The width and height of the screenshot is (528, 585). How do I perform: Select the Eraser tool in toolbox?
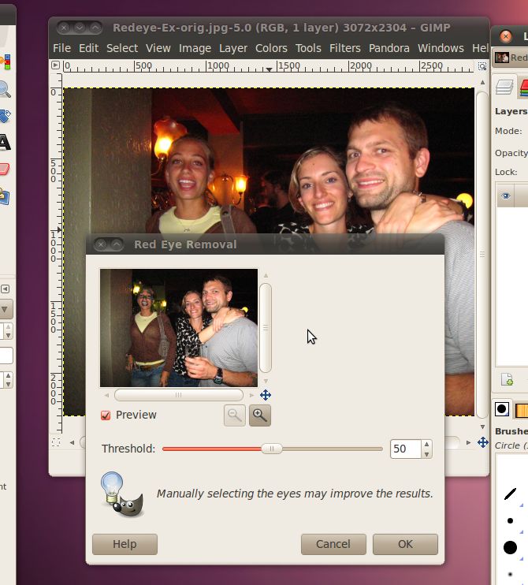pos(4,169)
